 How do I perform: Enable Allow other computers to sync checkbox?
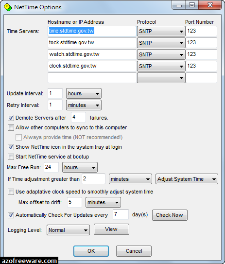11,127
